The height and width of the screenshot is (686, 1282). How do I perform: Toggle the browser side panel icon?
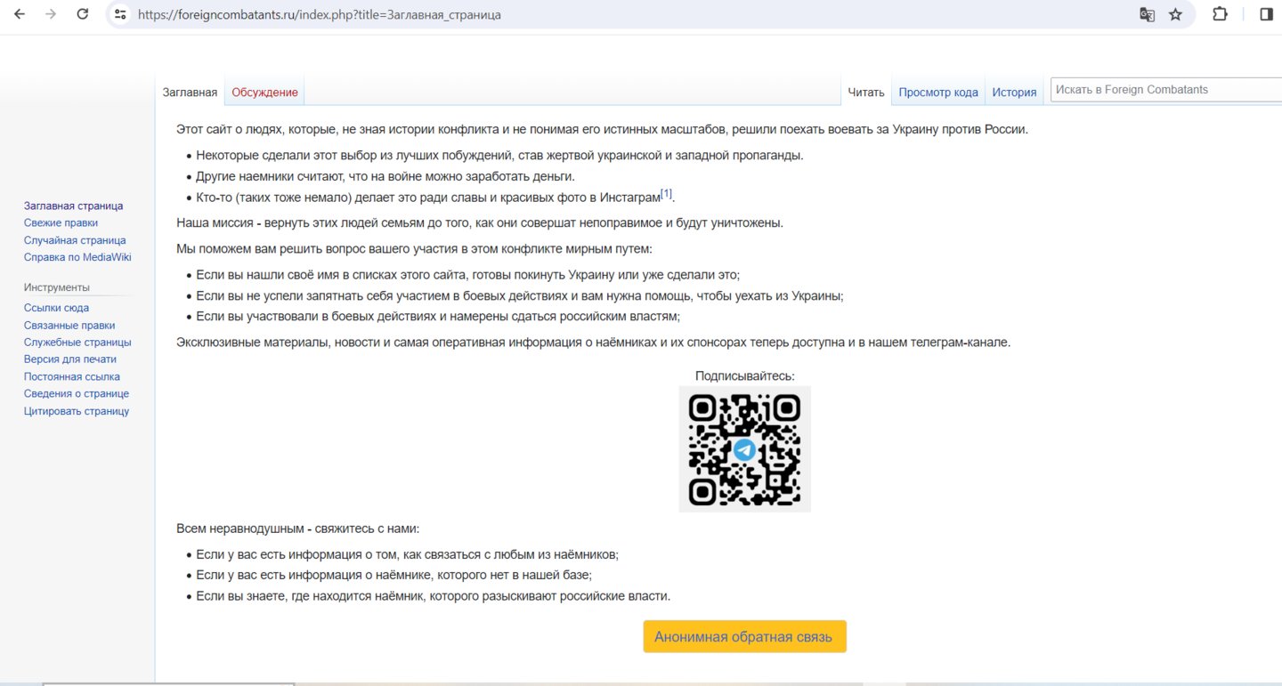[x=1266, y=14]
